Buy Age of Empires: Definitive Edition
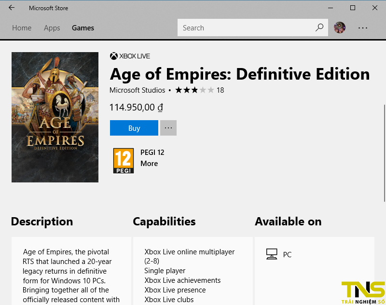The image size is (386, 305). (134, 128)
